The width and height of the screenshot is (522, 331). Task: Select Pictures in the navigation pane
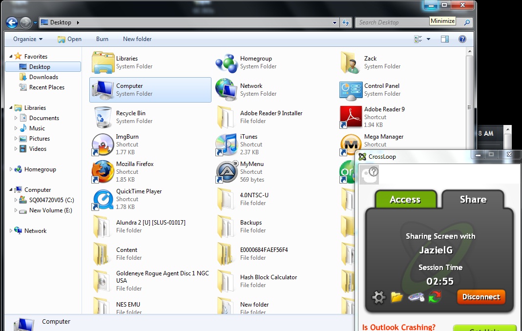pos(35,139)
